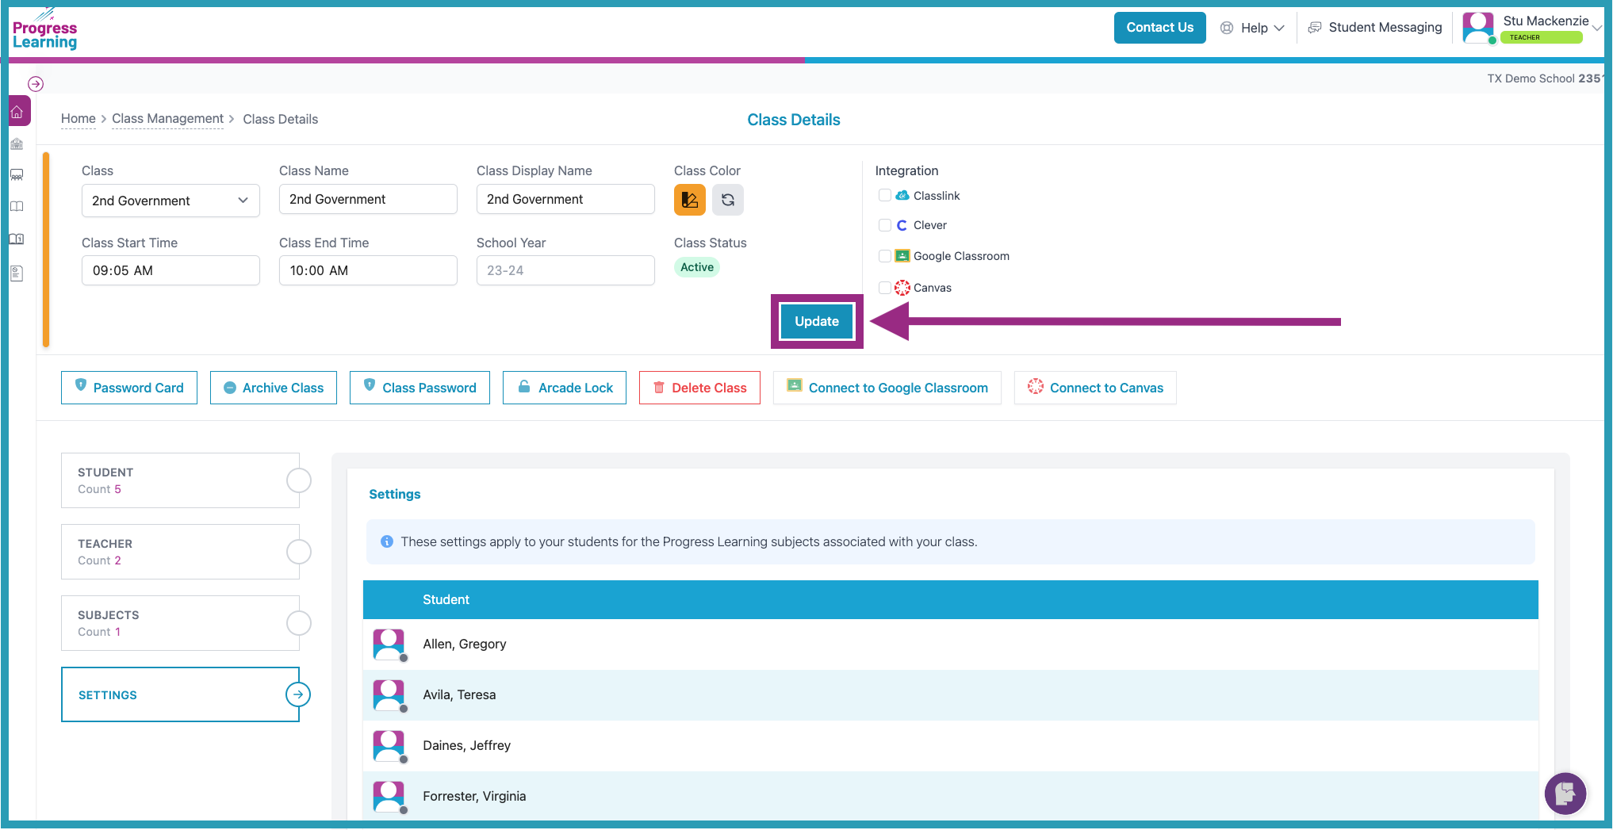1613x830 pixels.
Task: Click Connect to Canvas button
Action: (1095, 388)
